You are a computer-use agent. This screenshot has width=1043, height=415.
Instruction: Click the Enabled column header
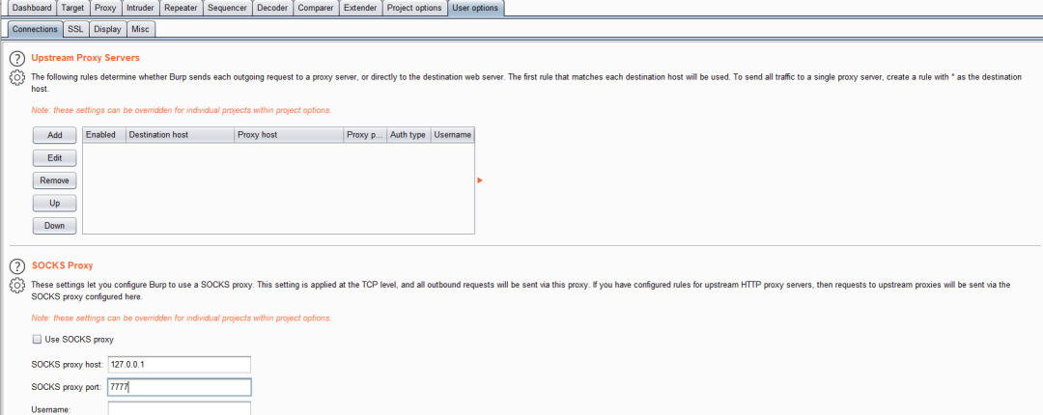click(x=104, y=134)
